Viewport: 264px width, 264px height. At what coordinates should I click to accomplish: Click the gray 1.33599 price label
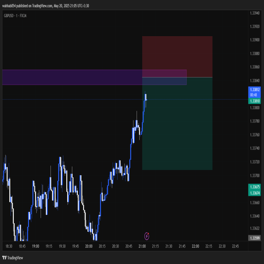tap(254, 238)
